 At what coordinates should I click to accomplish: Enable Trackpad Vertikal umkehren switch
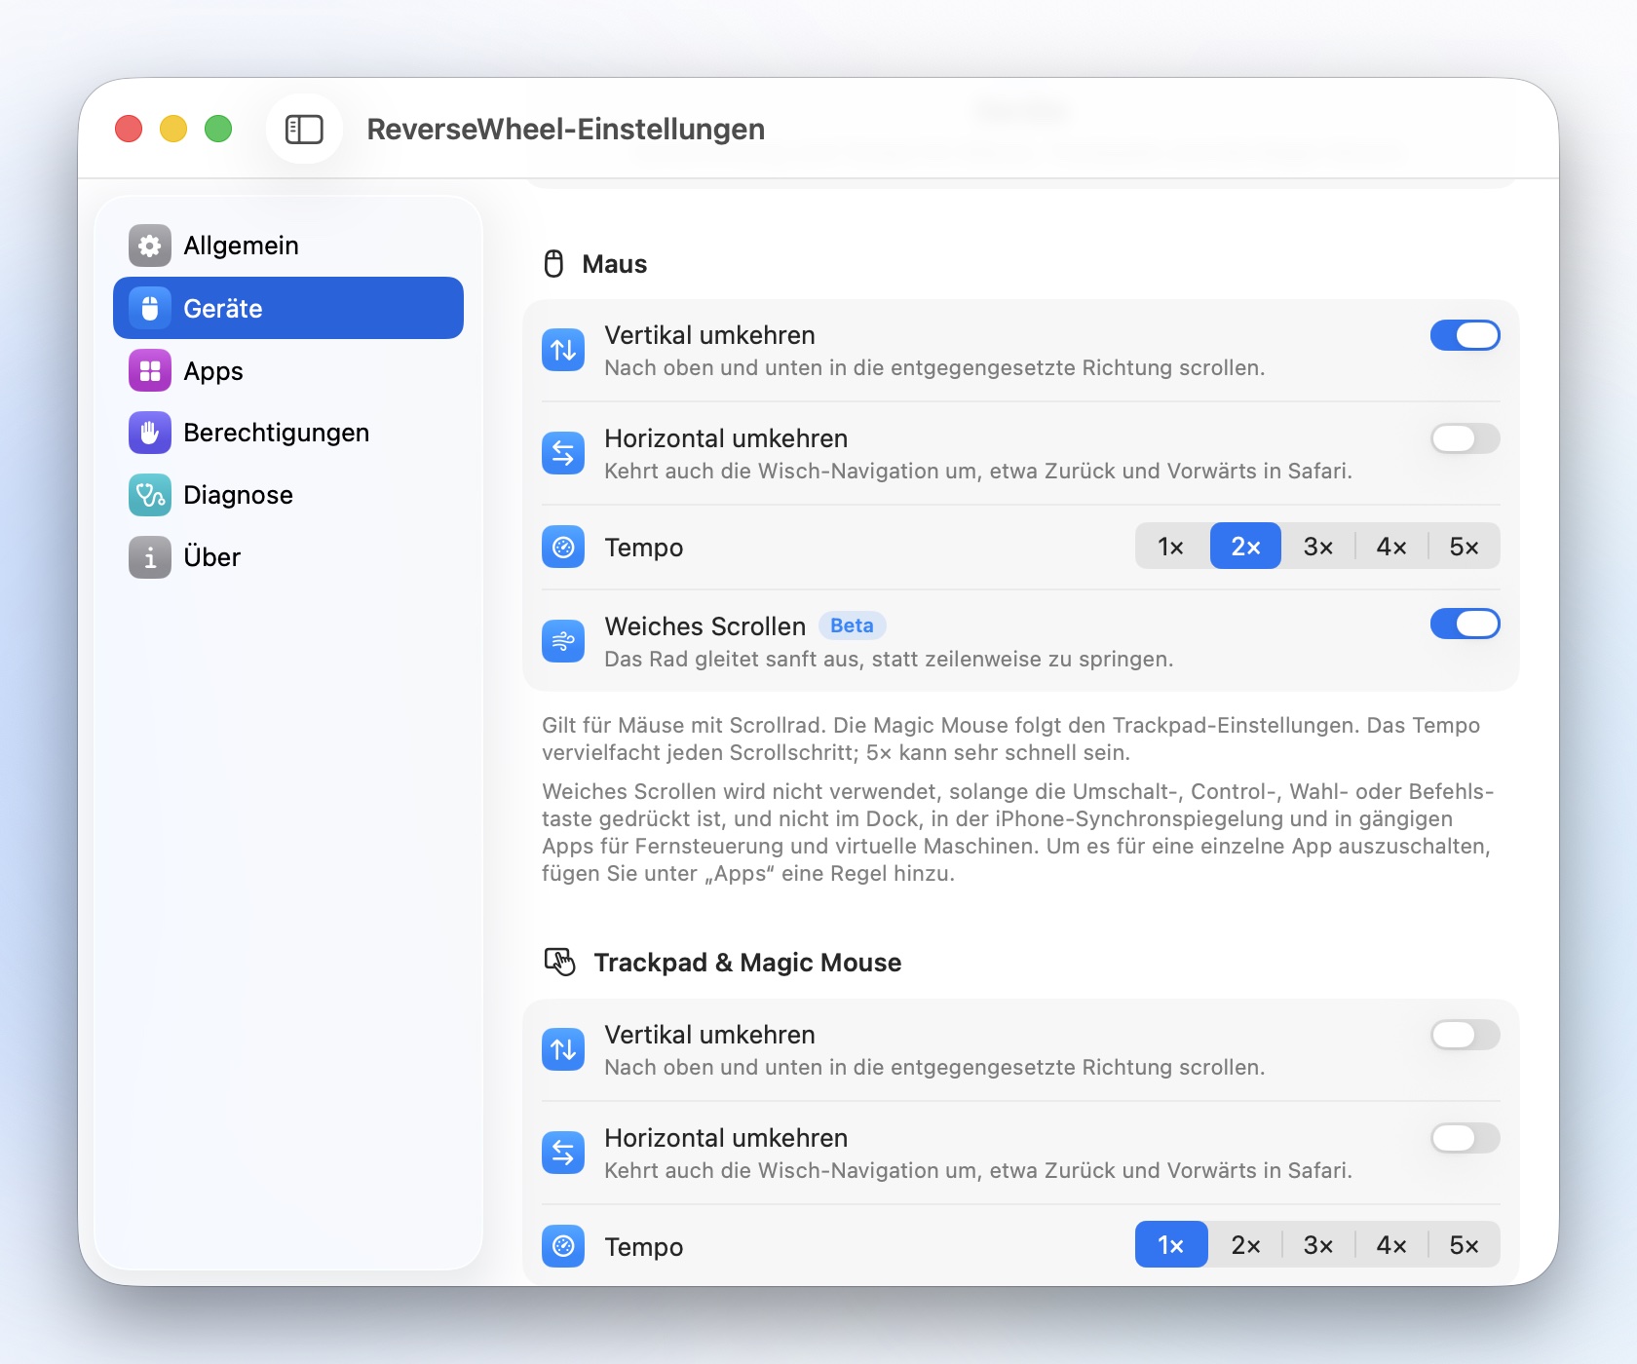tap(1465, 1035)
